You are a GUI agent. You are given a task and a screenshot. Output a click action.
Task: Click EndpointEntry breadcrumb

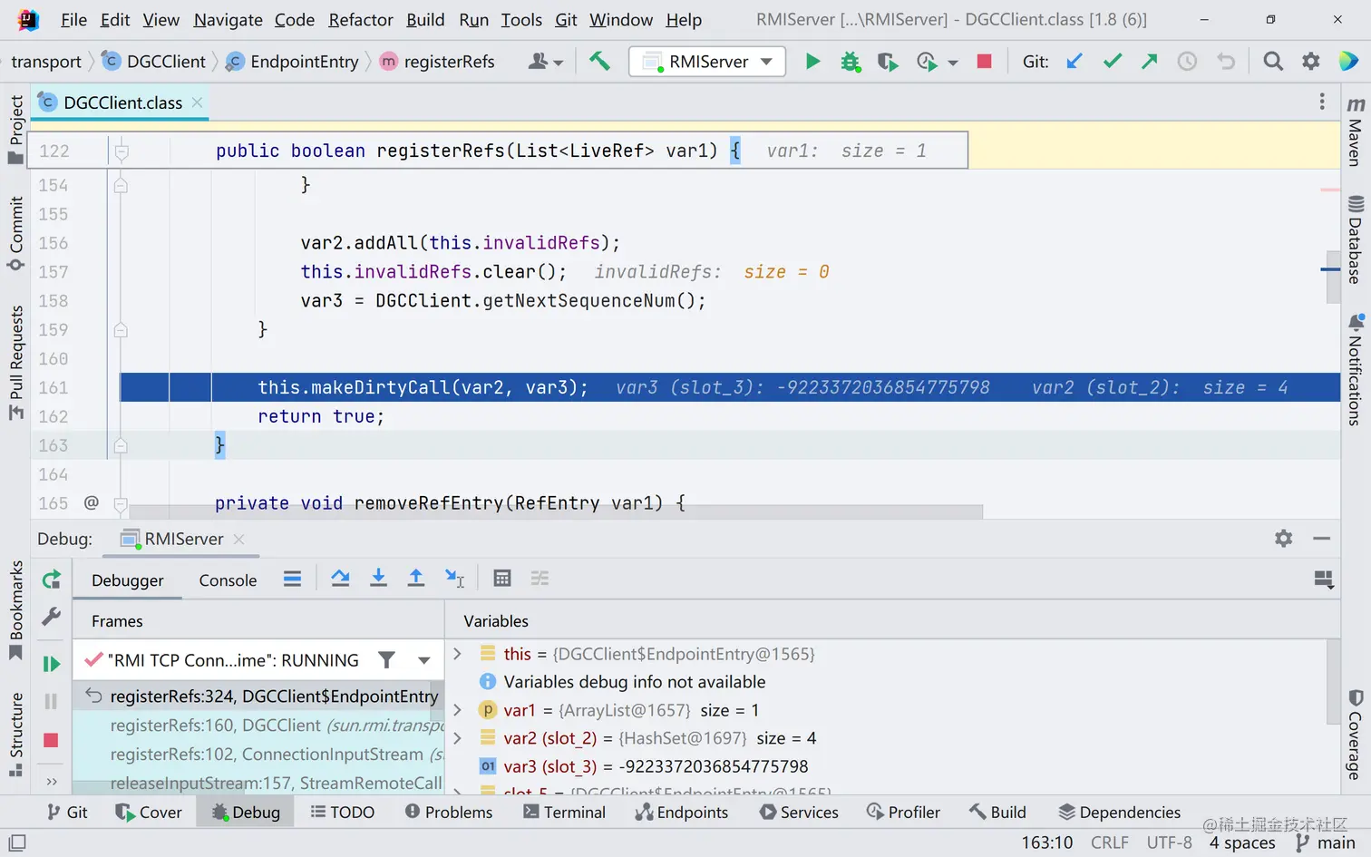point(292,61)
